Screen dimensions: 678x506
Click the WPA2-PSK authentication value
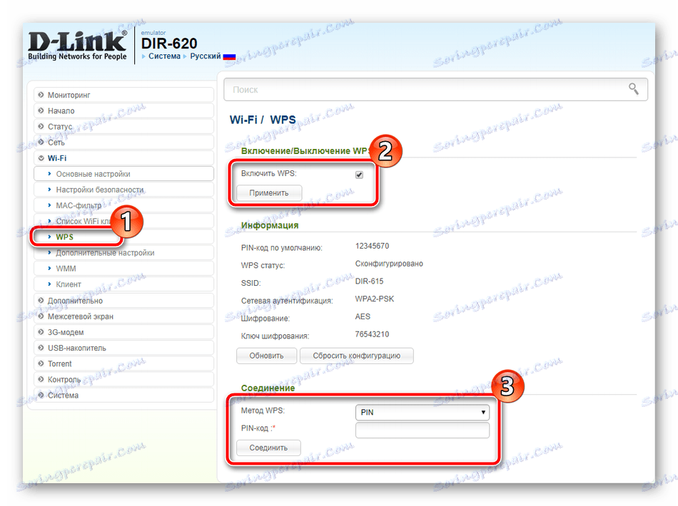375,299
